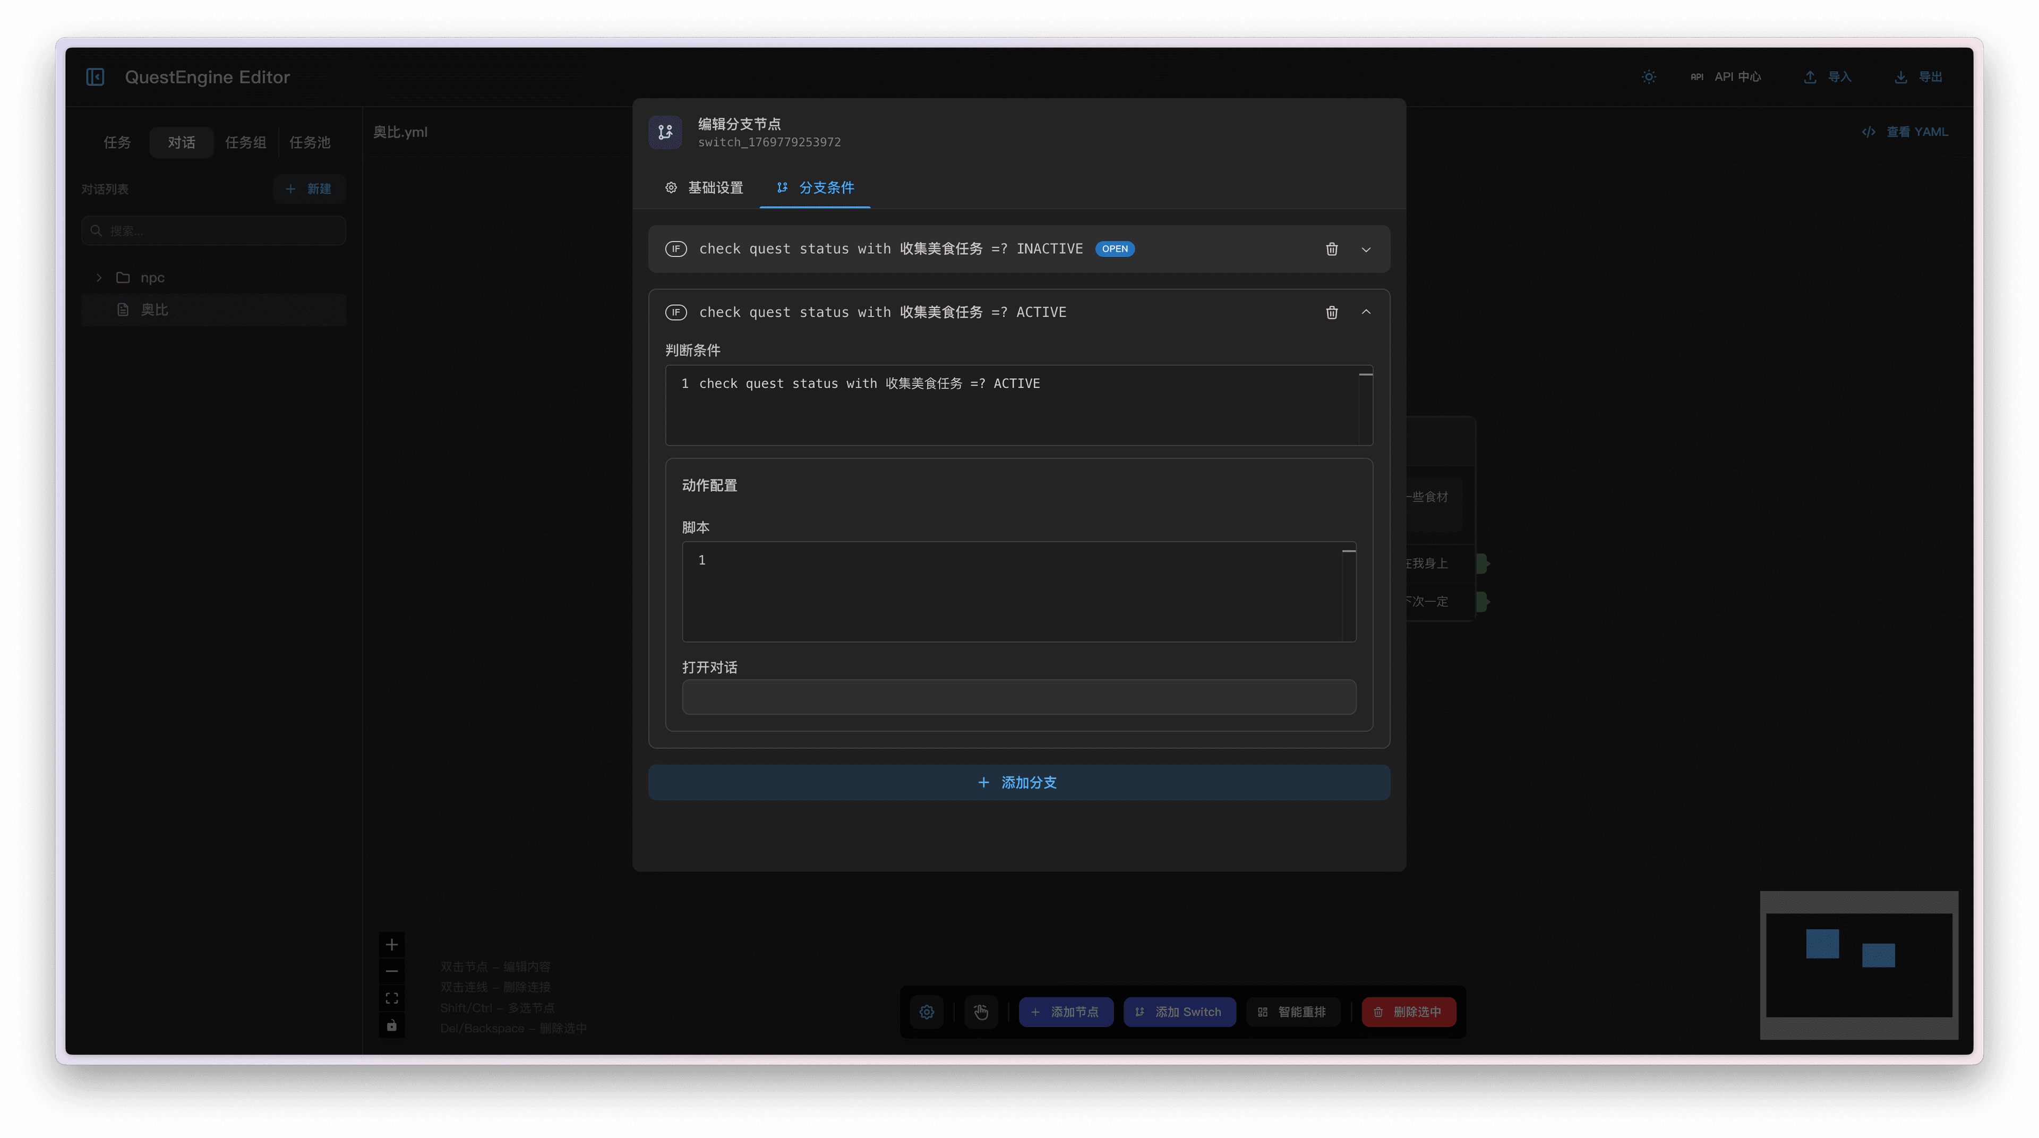Collapse the sidebar with the panel icon

[x=95, y=77]
